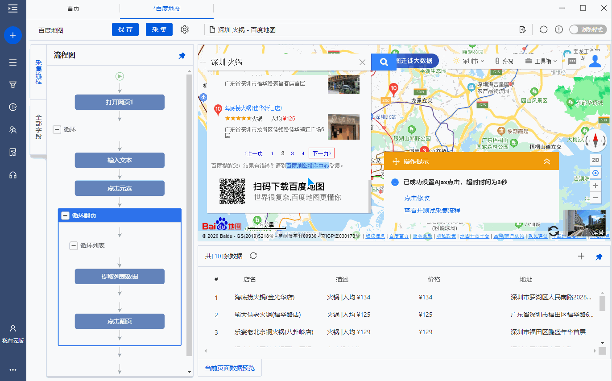Open the 深圳市 city dropdown

click(469, 61)
